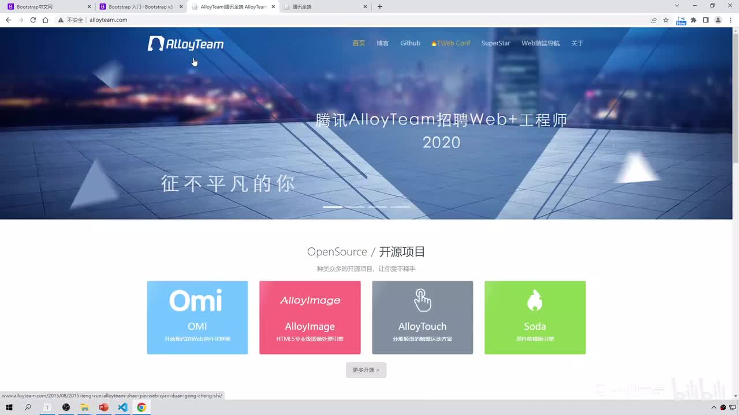Viewport: 739px width, 415px height.
Task: Close the Bootstrap 入门 tab
Action: point(181,7)
